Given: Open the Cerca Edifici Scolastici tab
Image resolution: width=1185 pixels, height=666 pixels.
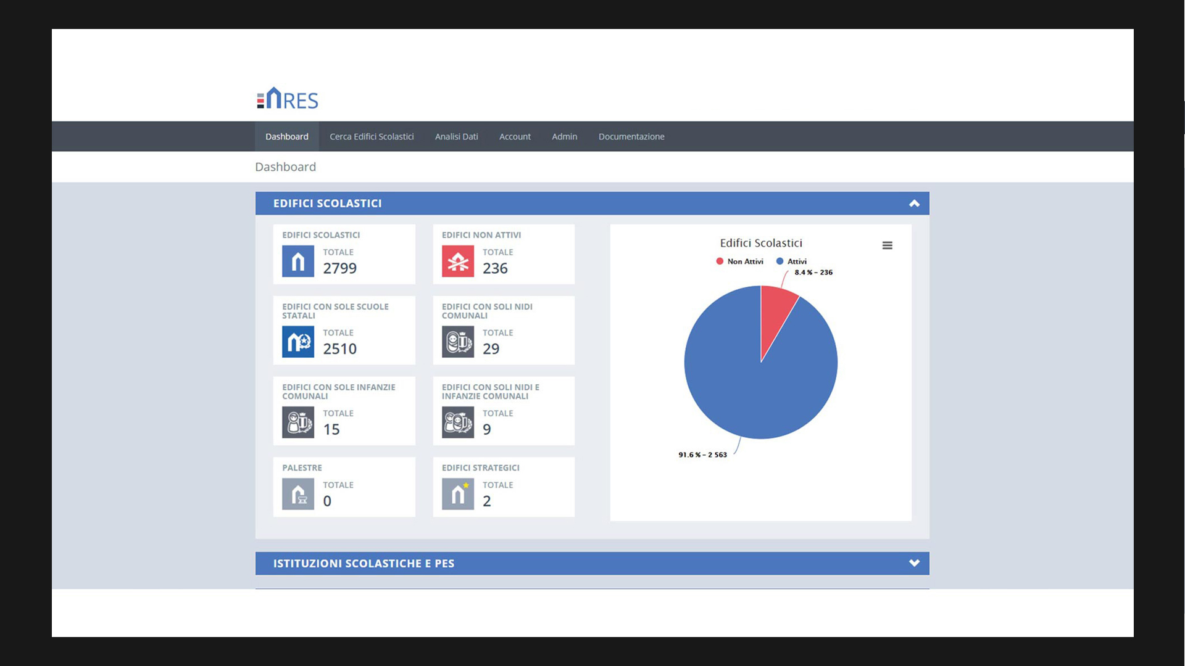Looking at the screenshot, I should [372, 136].
